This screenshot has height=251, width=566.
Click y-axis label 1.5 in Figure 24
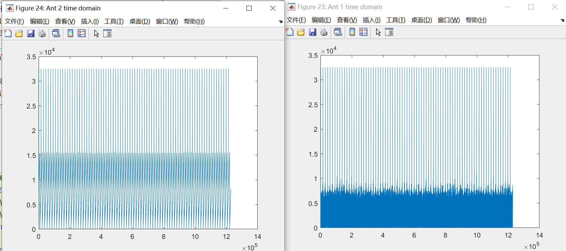[x=31, y=156]
